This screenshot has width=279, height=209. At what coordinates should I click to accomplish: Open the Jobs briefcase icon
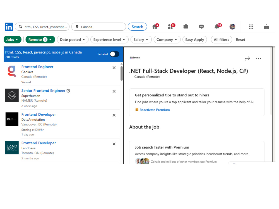[186, 27]
